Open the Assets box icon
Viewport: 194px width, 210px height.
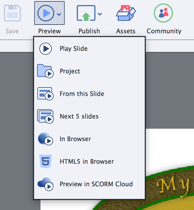[x=126, y=13]
